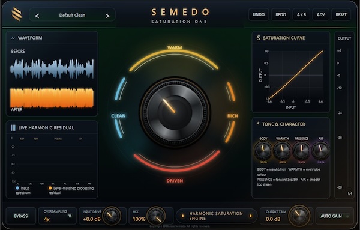
Task: Click the Reset button
Action: click(x=341, y=14)
